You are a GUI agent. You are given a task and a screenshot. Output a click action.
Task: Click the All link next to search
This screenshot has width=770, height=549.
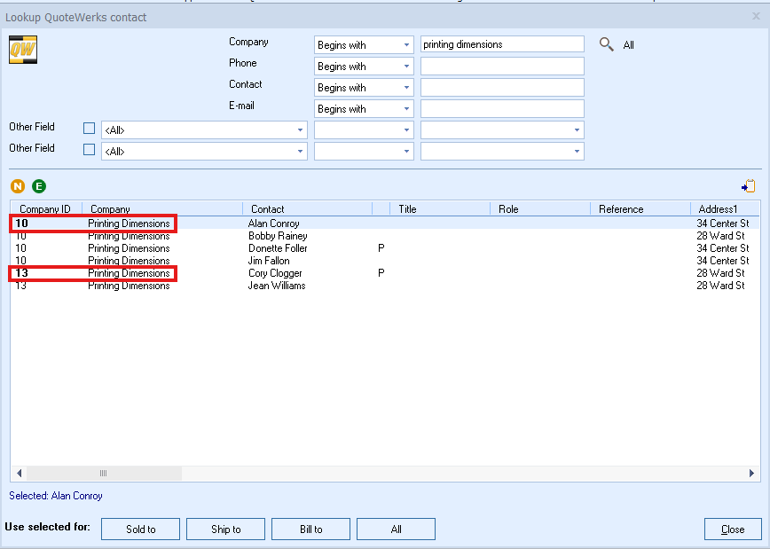pos(629,45)
